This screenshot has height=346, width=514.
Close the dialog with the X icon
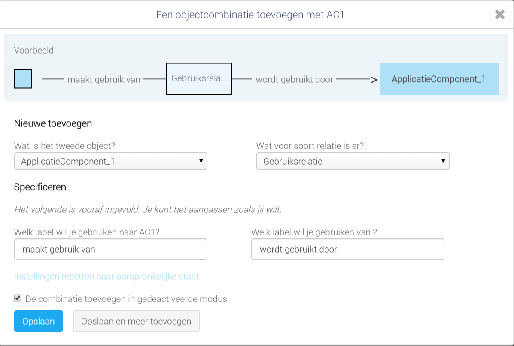[x=499, y=15]
